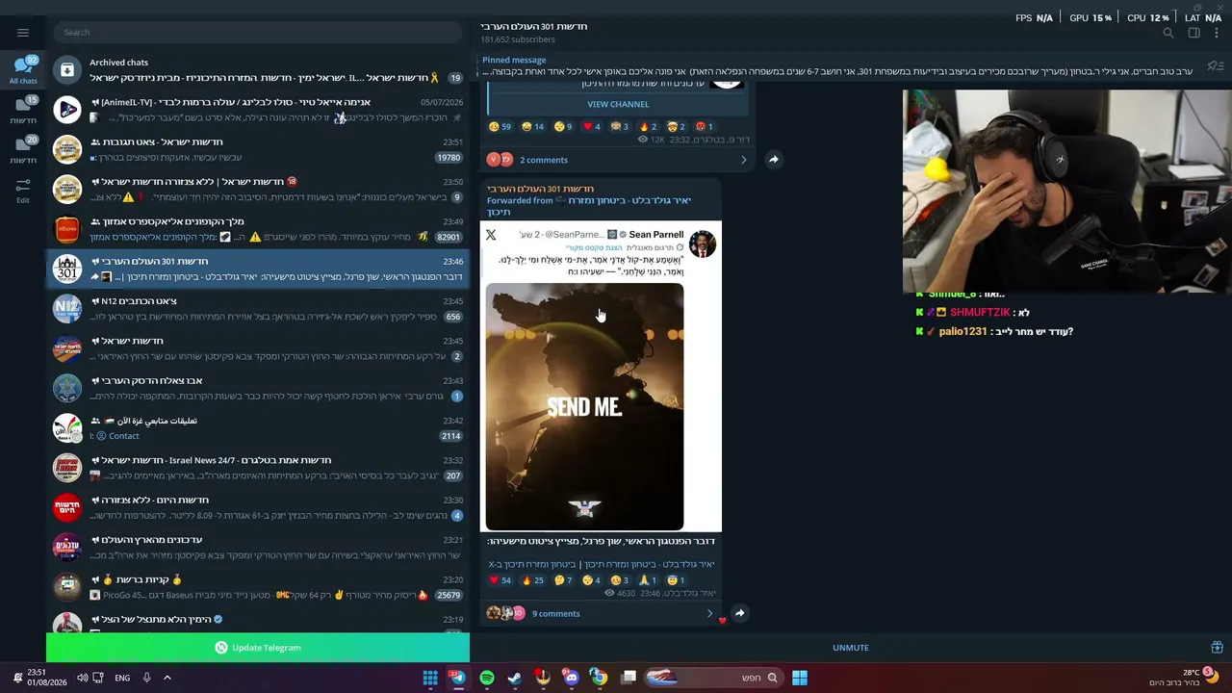Open the חדשות היום - ללא צנזורה chat
The height and width of the screenshot is (693, 1232).
[258, 507]
